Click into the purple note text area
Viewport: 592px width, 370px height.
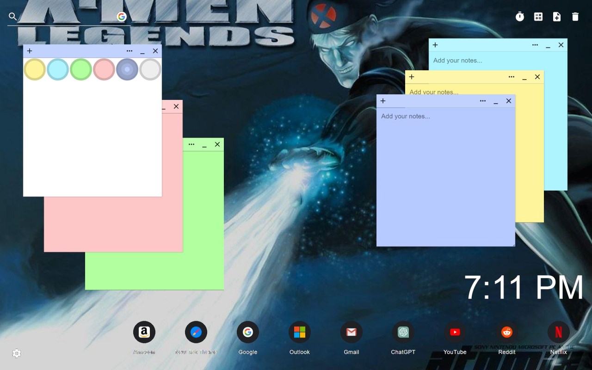[x=446, y=177]
